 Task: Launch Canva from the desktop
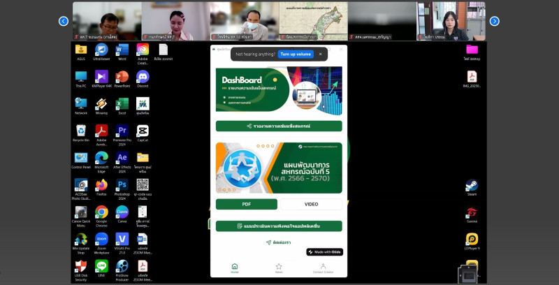tap(122, 212)
